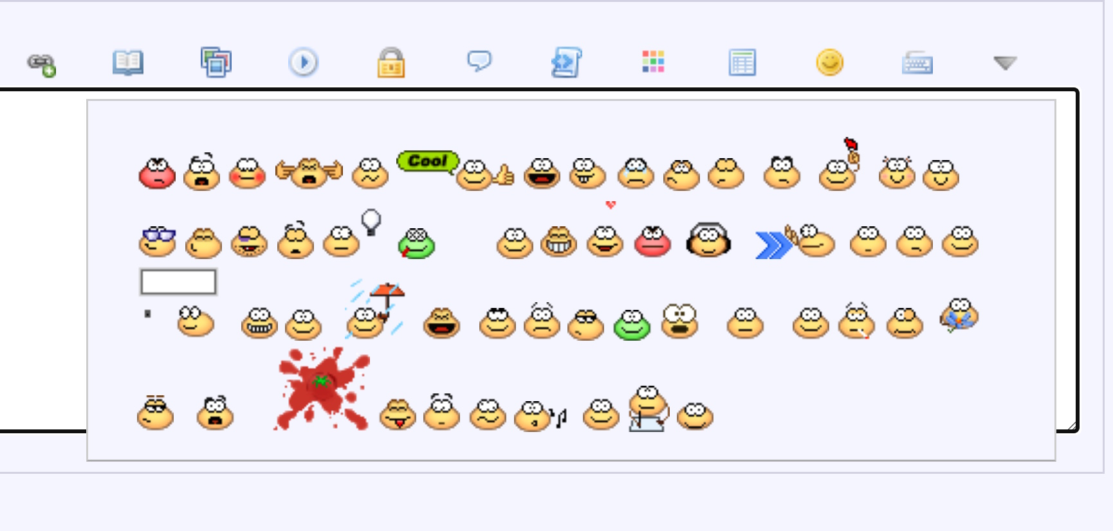Choose the smiley with waving hands
1113x531 pixels.
point(309,172)
